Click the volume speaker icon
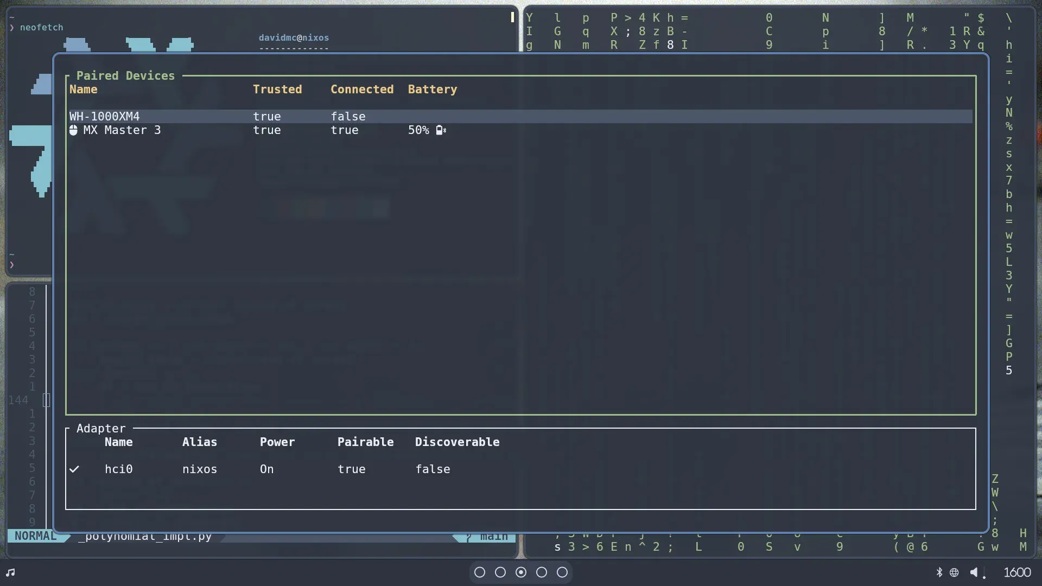The image size is (1042, 586). pos(974,572)
